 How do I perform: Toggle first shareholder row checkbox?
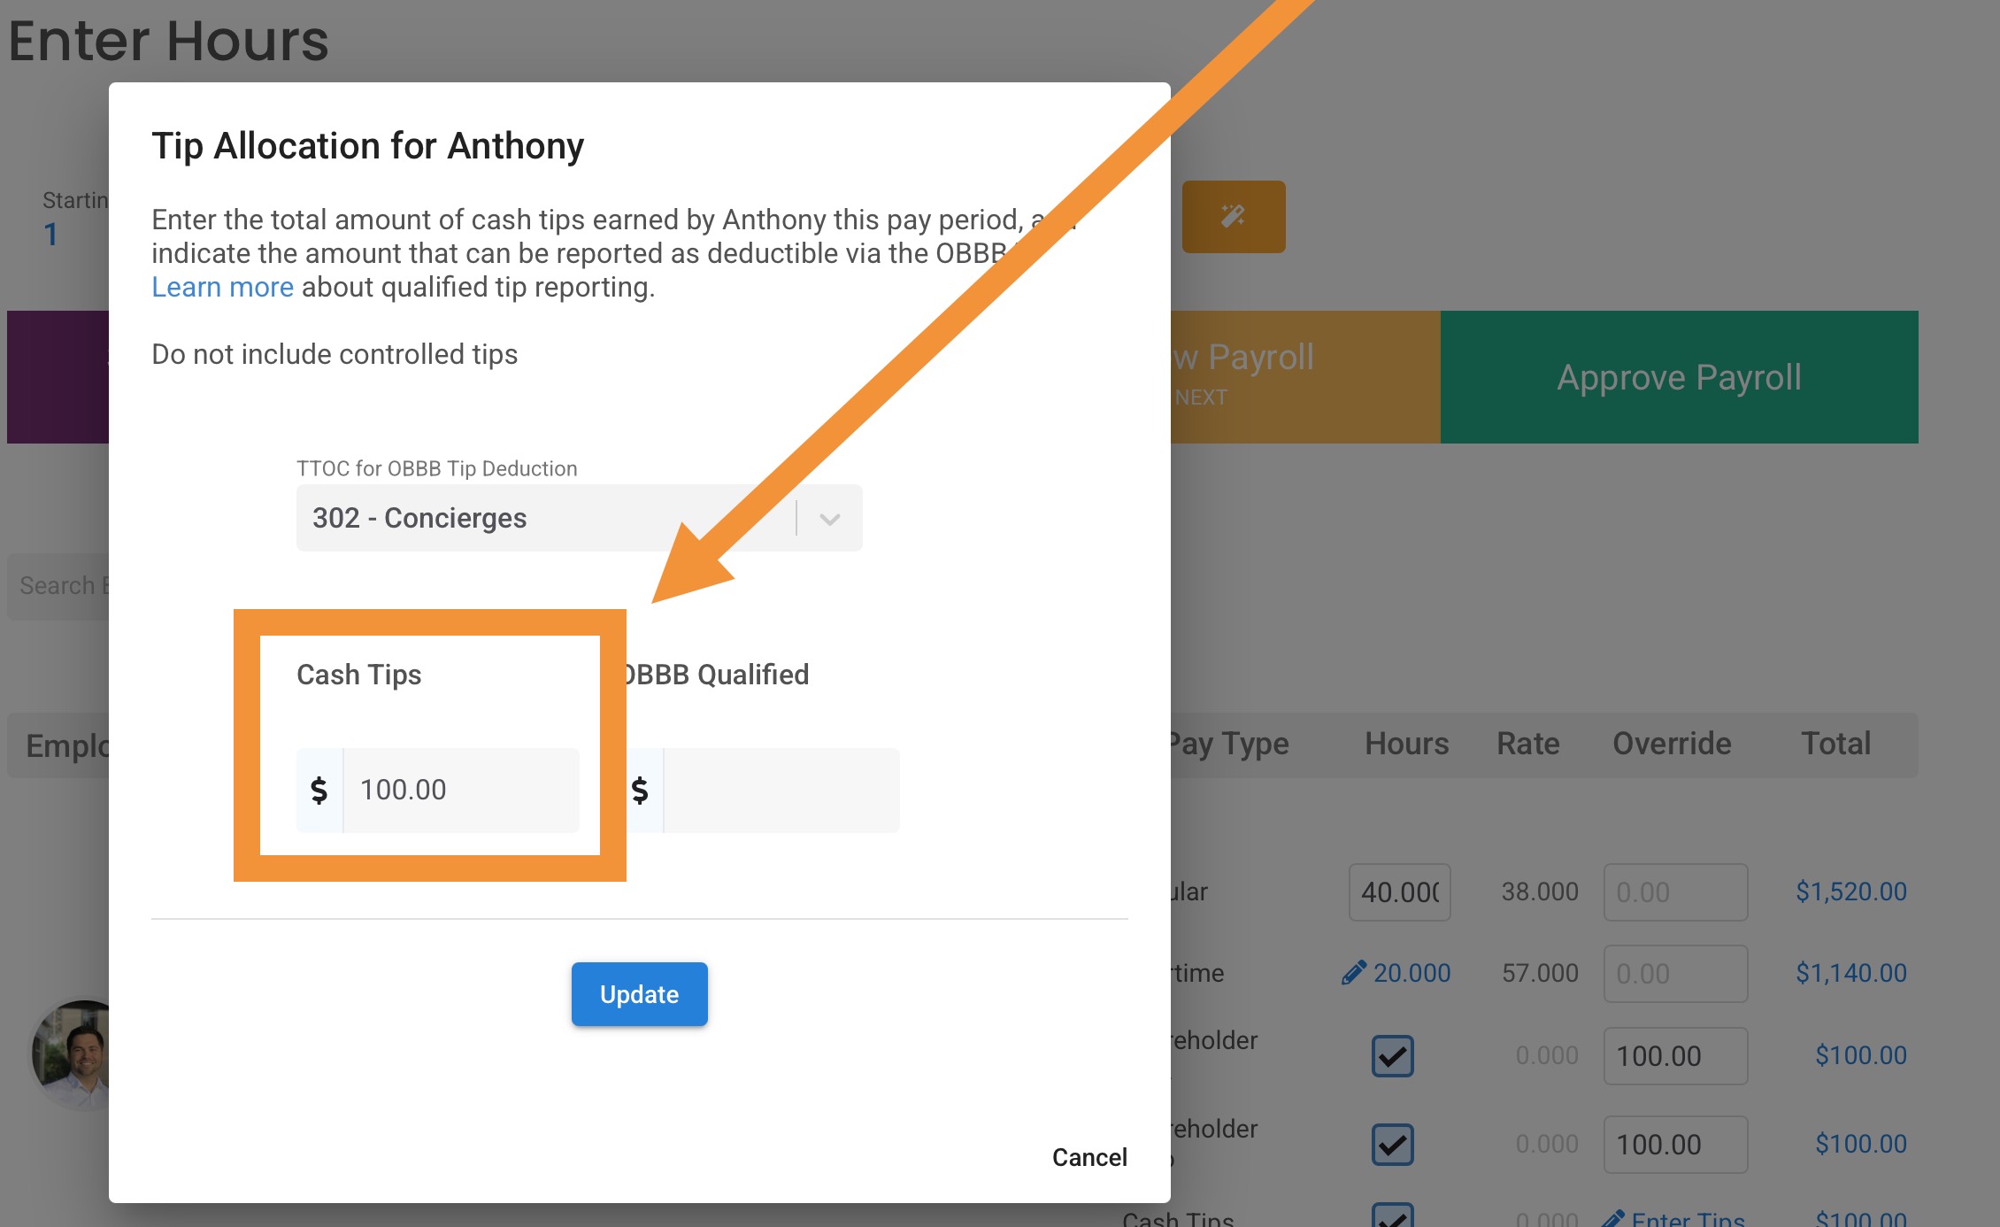click(1392, 1055)
